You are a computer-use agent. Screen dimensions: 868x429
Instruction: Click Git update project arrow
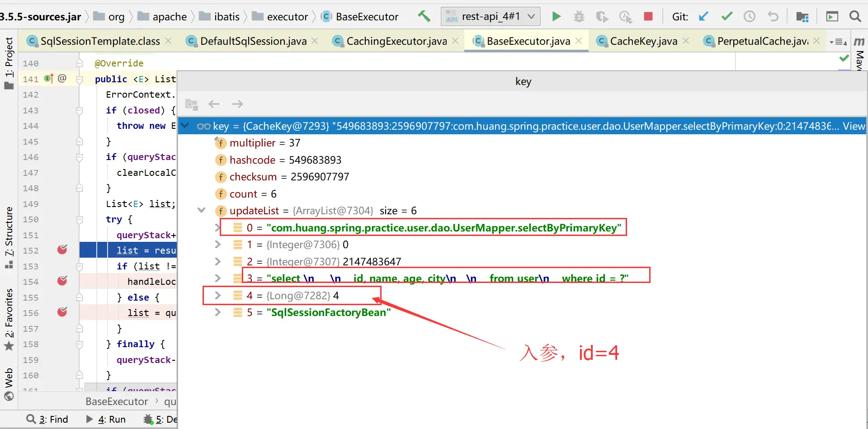pyautogui.click(x=703, y=17)
